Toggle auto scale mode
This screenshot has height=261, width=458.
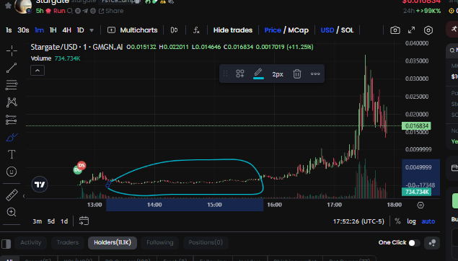point(428,221)
